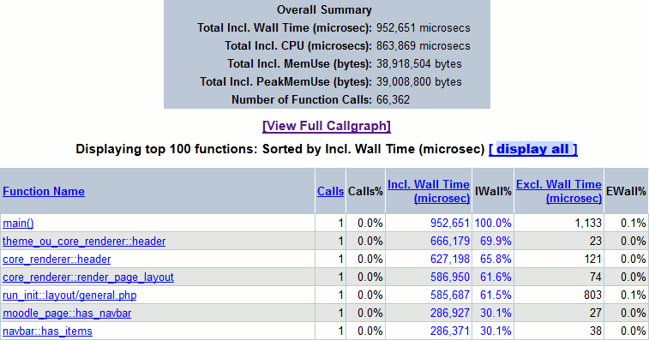Select Total Incl. Wall Time label
The image size is (649, 340).
[x=285, y=27]
